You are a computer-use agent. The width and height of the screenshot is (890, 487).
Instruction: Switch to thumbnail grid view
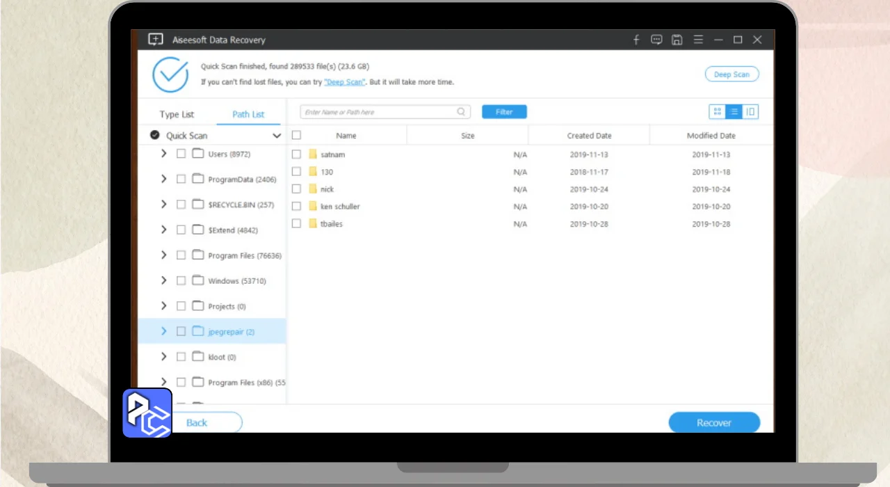717,111
